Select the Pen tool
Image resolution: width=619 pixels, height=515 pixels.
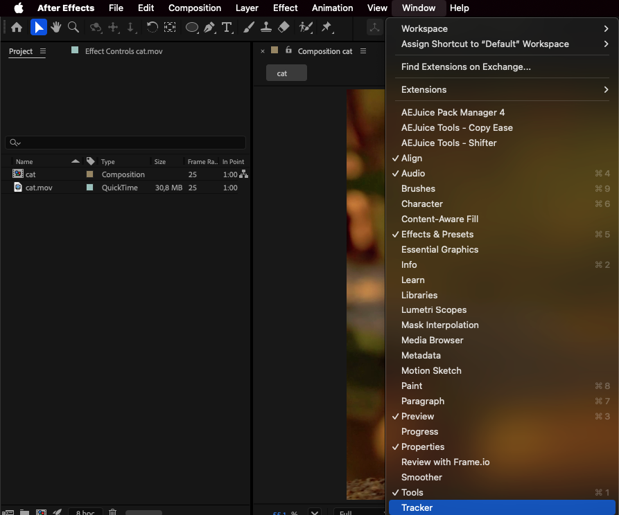[209, 27]
